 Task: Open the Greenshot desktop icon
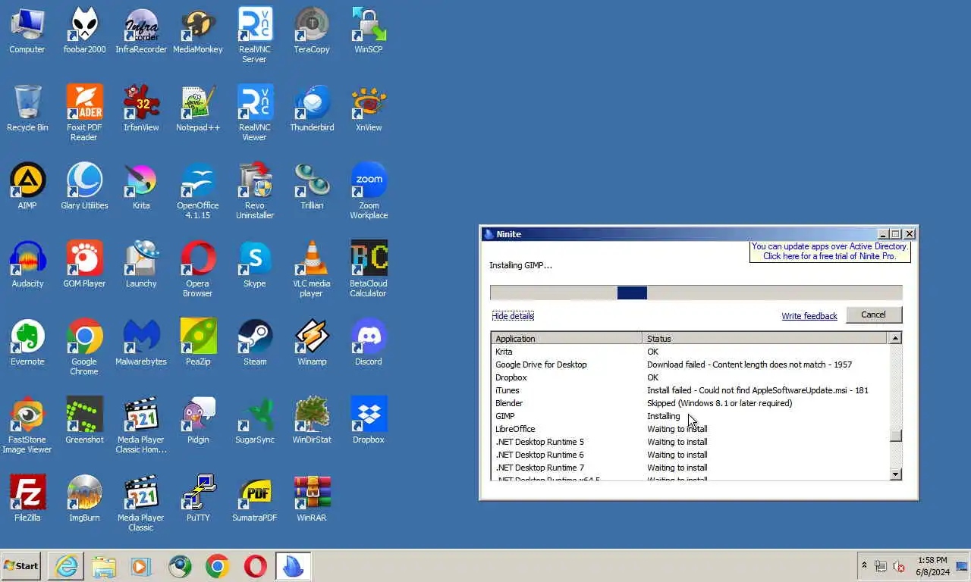point(84,421)
